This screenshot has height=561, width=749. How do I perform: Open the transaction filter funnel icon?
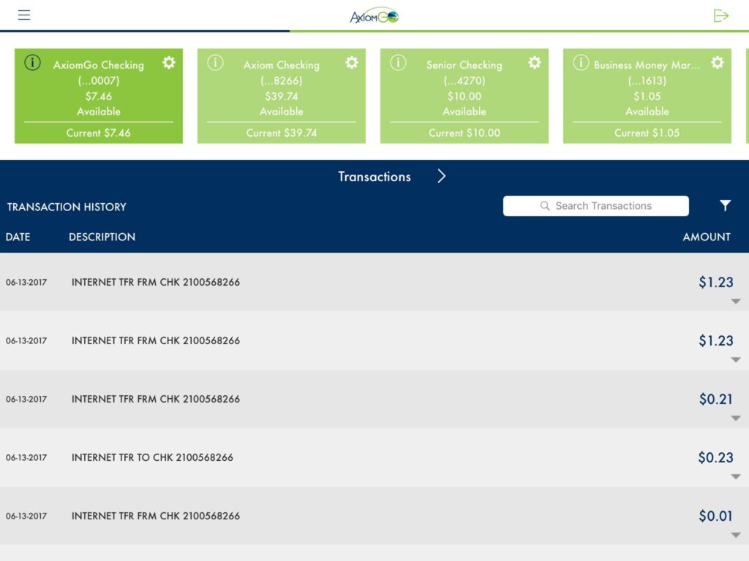(725, 205)
